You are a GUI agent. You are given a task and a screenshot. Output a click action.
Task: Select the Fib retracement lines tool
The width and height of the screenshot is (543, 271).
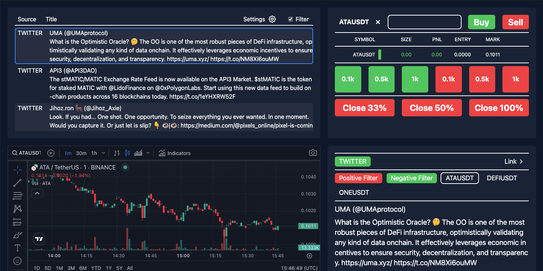(x=17, y=196)
